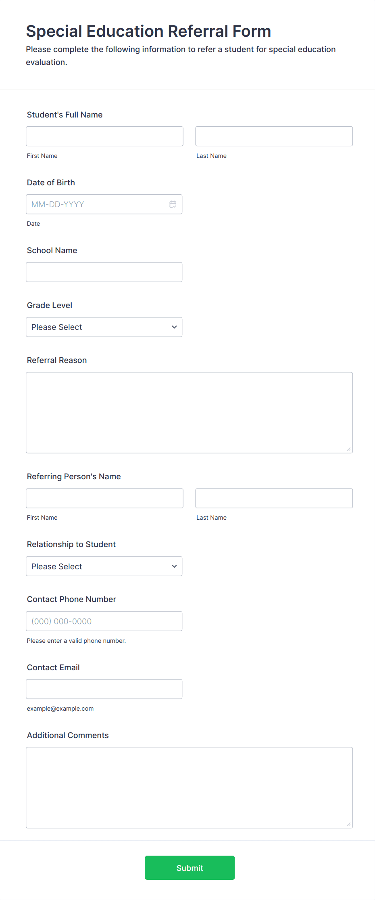Click the Date of Birth input
The height and width of the screenshot is (900, 375).
tap(104, 204)
